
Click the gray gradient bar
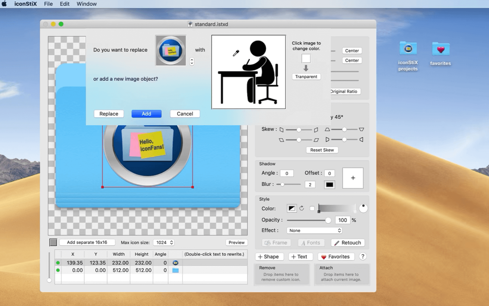pyautogui.click(x=337, y=208)
